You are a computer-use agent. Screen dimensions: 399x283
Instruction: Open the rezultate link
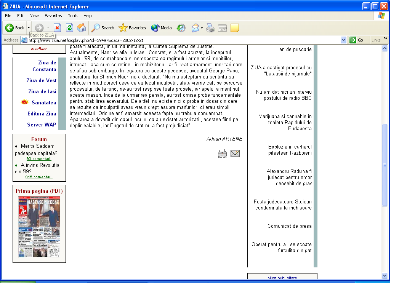(x=39, y=49)
